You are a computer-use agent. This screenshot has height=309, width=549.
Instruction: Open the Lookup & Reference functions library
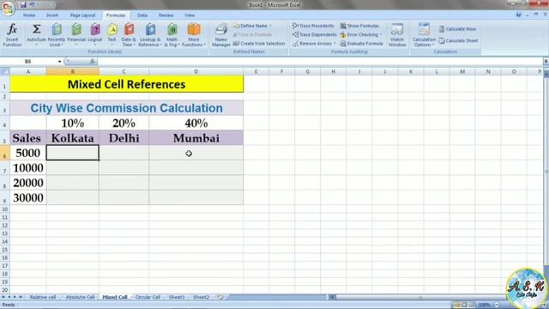coord(150,34)
